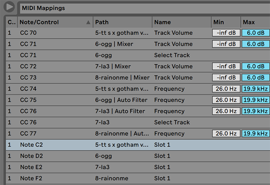270x185 pixels.
Task: Edit Min -inf dB for CC 72
Action: (x=226, y=66)
